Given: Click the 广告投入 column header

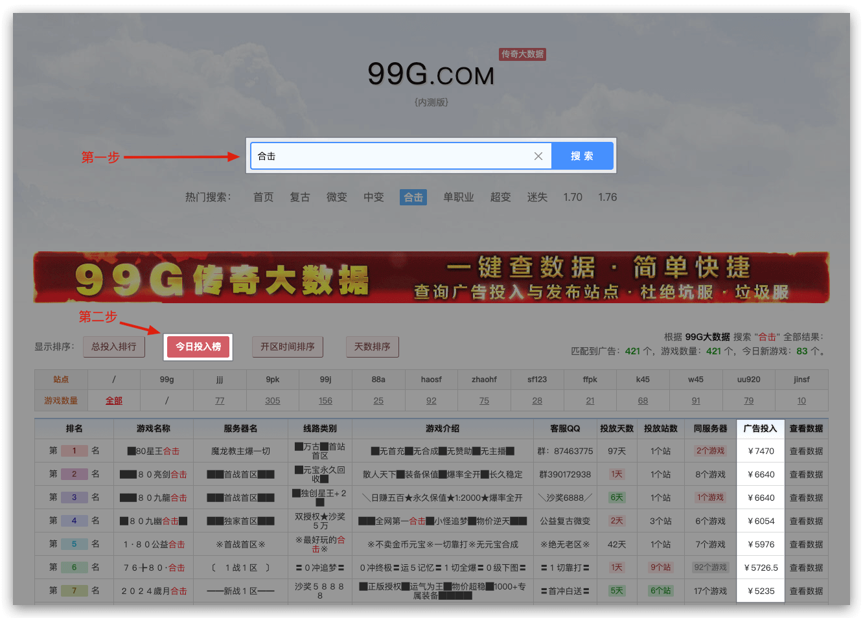Looking at the screenshot, I should click(x=760, y=428).
